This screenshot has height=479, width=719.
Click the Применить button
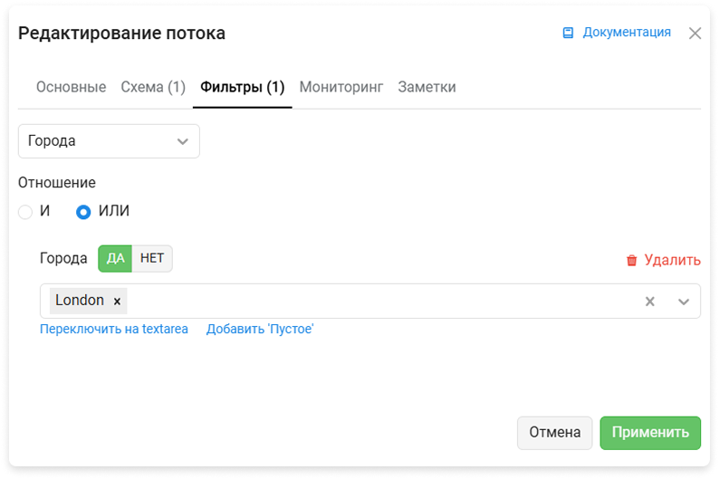[650, 433]
